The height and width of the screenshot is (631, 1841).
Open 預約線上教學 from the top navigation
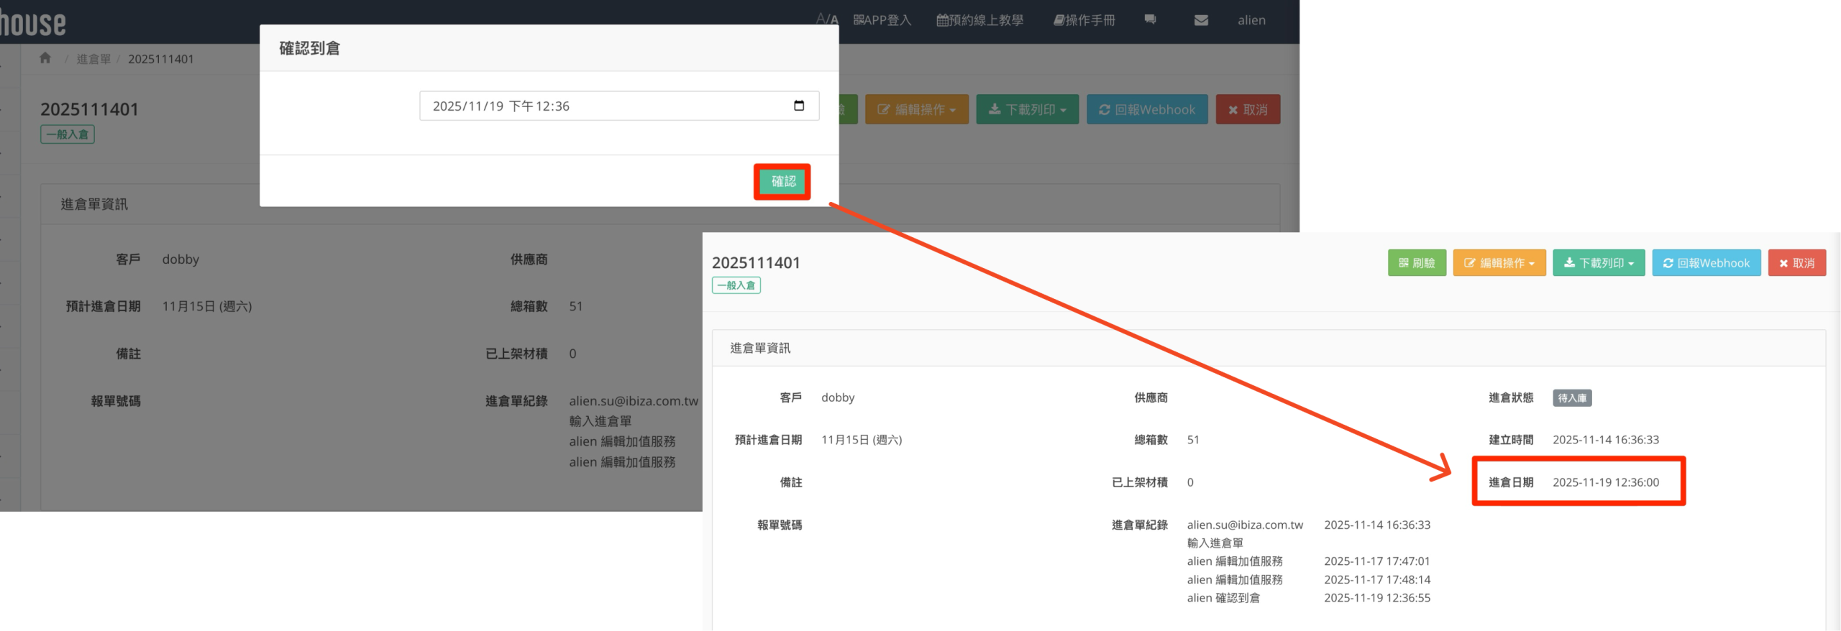979,20
